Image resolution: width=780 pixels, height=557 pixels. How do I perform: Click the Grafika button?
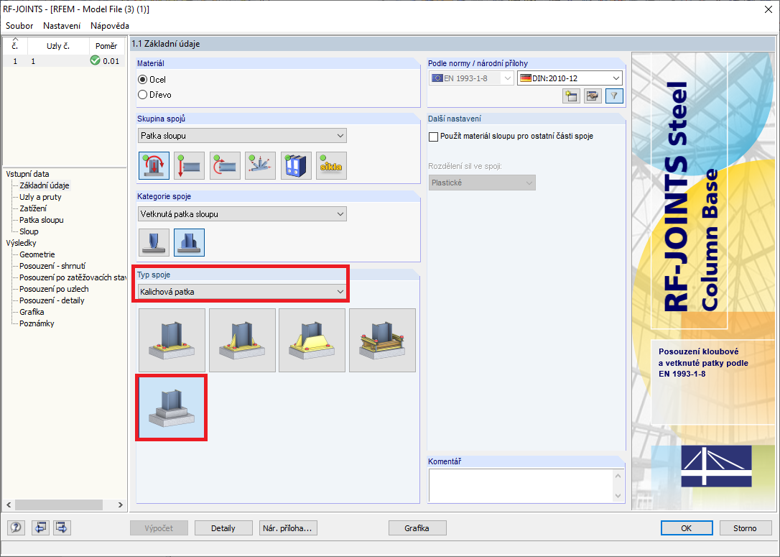417,528
